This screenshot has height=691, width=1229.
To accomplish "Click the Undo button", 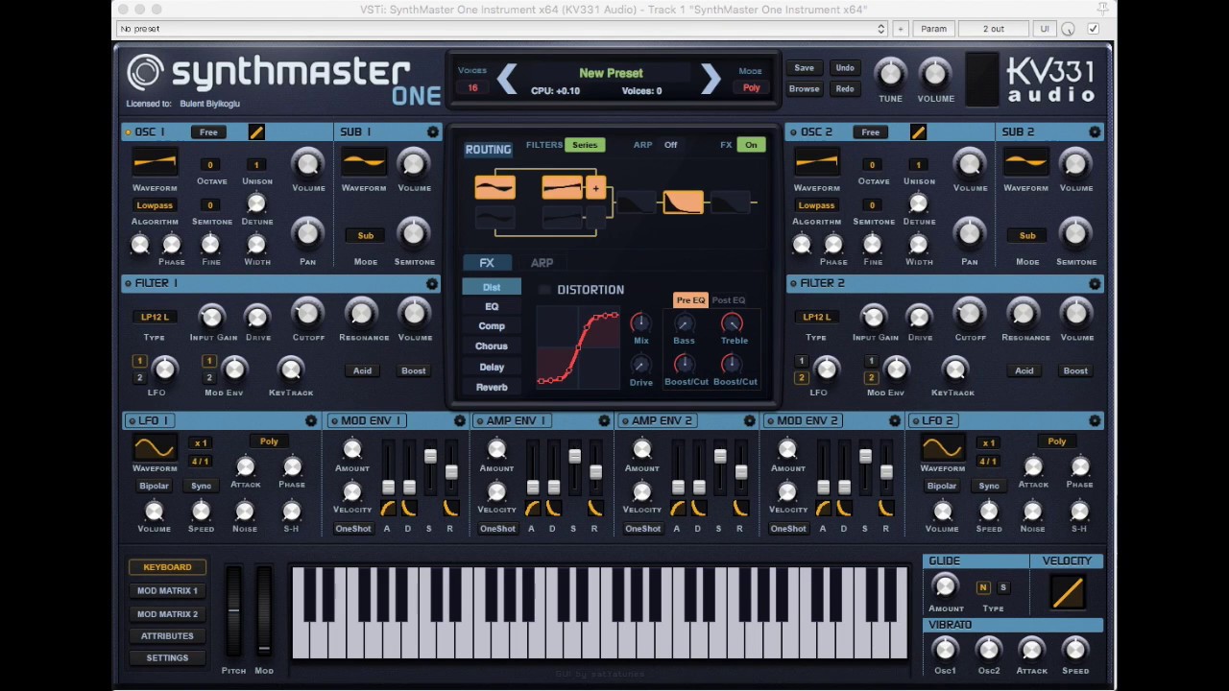I will coord(845,68).
